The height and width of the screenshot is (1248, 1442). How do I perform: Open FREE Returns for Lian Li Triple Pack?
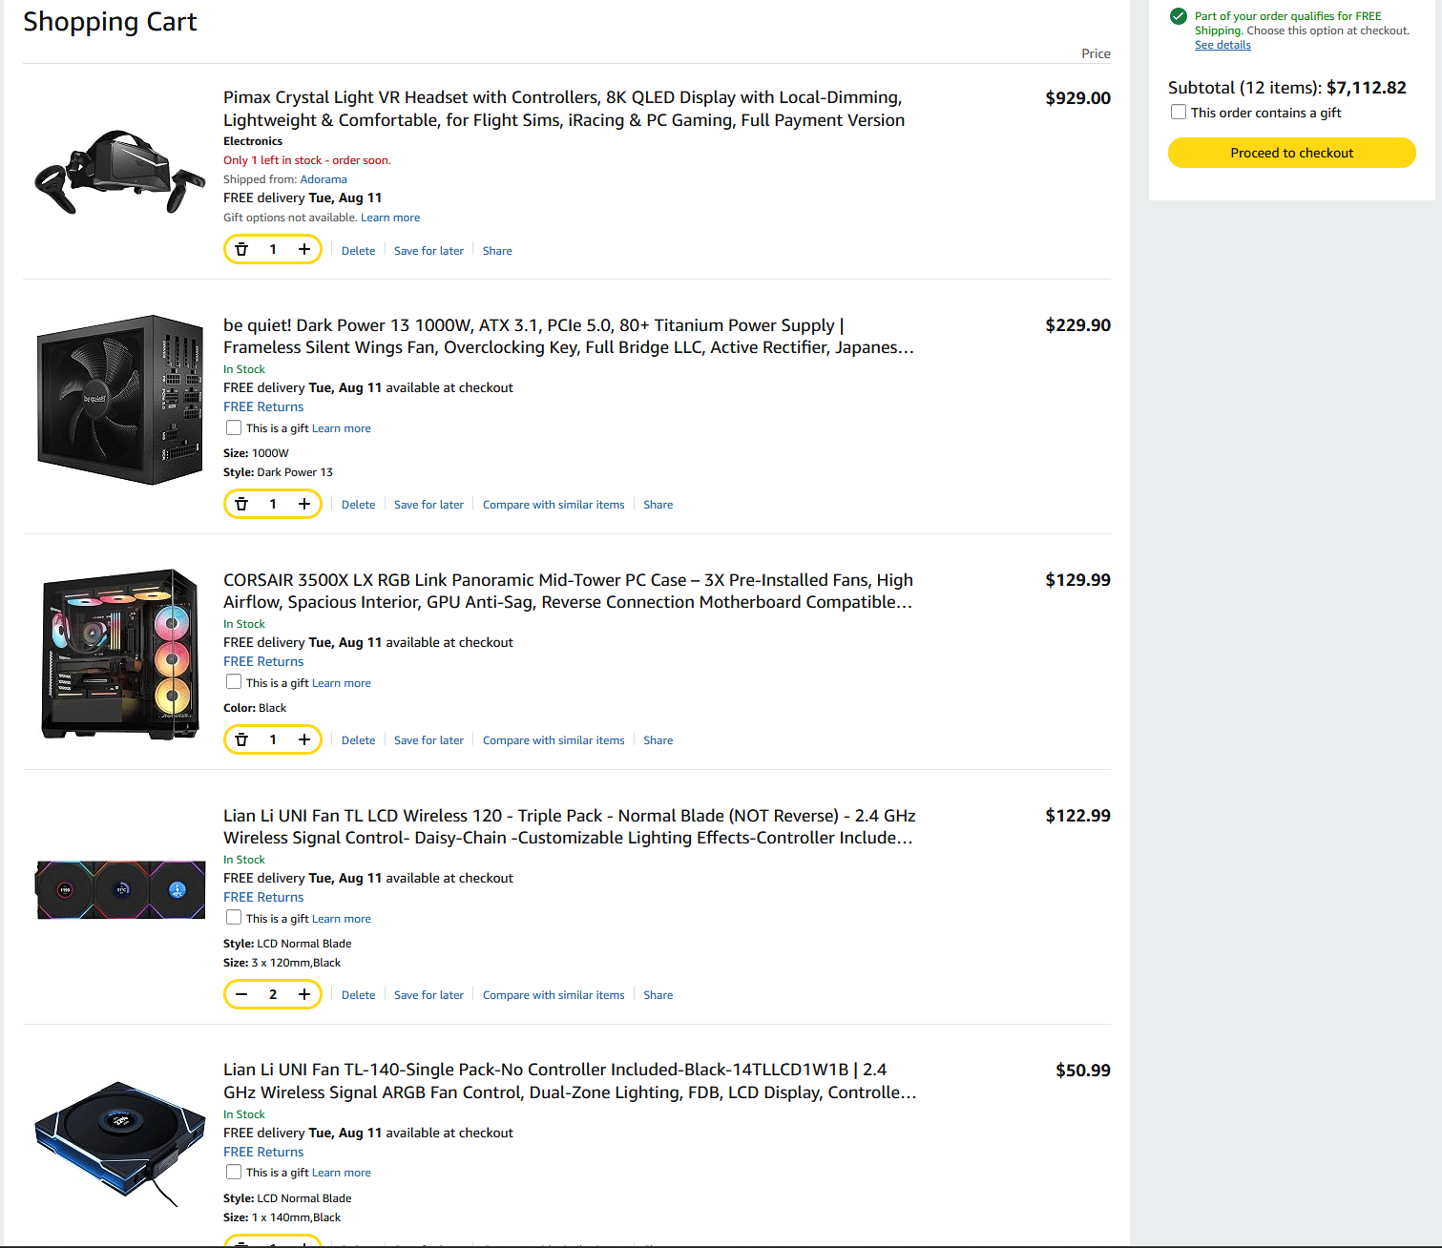263,897
